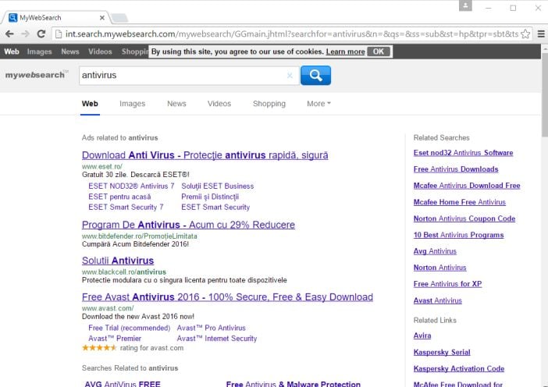Switch to the Images results tab
548x387 pixels.
click(x=132, y=104)
